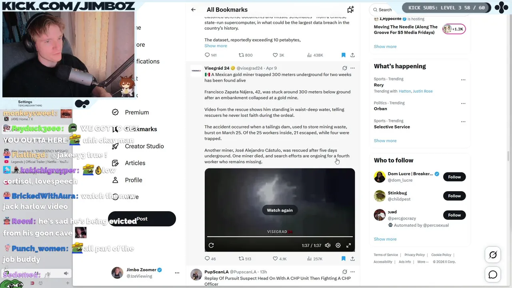The height and width of the screenshot is (288, 512).
Task: Follow Stinkbug @childpest
Action: coord(454,196)
